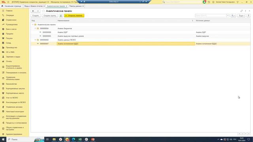Open Бюджетирование, отчетность и анализ section

point(14,67)
